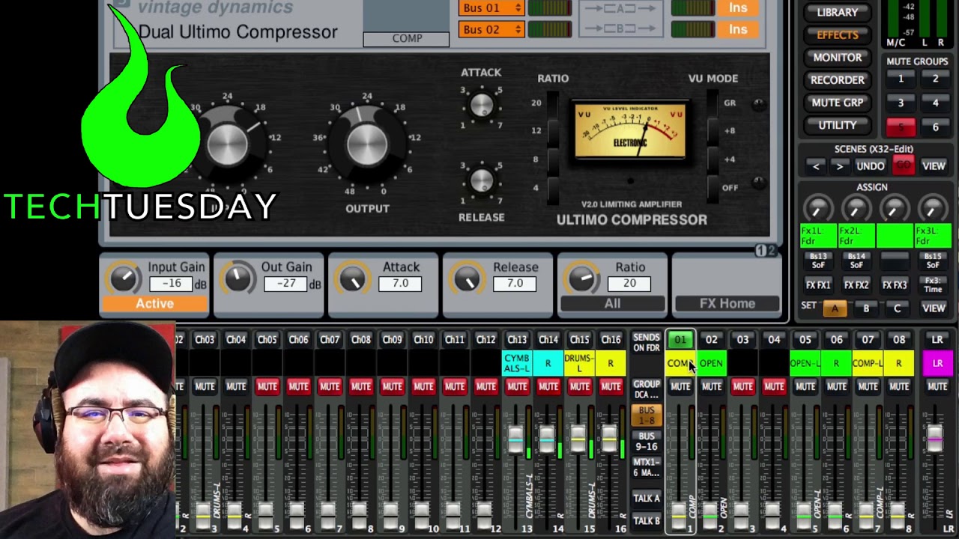The image size is (959, 539).
Task: Click the Assign knob above Fx3L Fdr
Action: (x=933, y=209)
